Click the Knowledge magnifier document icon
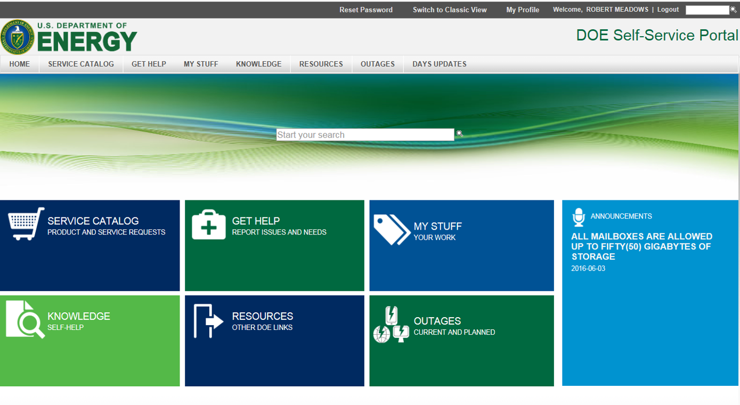 pos(26,319)
